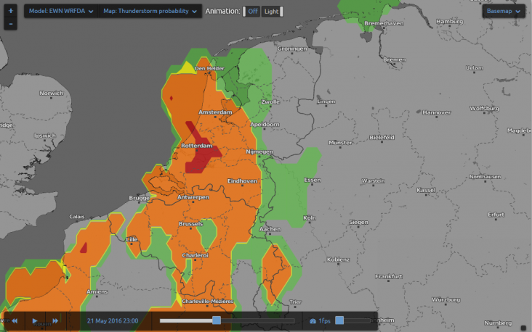Open the Basemap selector dropdown
This screenshot has height=332, width=532.
click(504, 12)
